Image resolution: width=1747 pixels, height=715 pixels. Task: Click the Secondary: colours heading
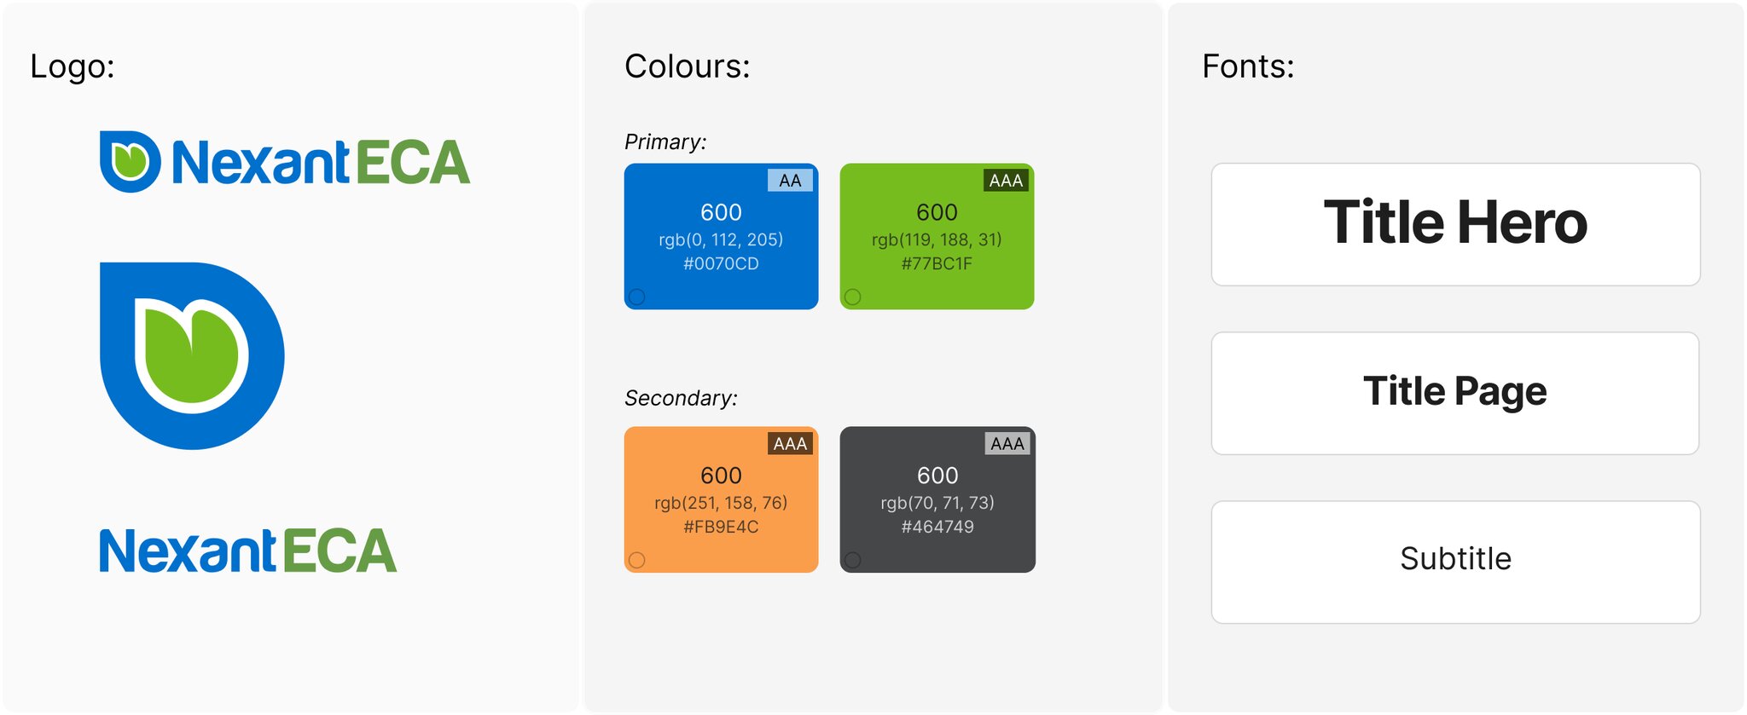pos(681,398)
